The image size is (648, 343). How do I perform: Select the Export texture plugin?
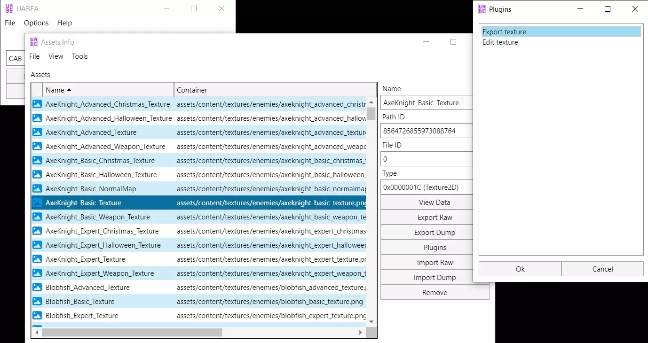click(x=561, y=32)
